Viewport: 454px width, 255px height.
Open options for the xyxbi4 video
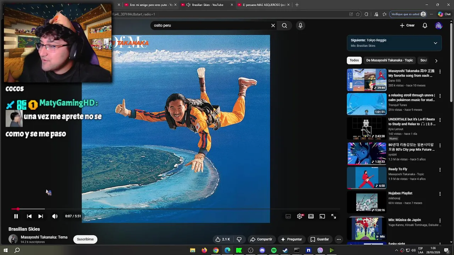[440, 146]
